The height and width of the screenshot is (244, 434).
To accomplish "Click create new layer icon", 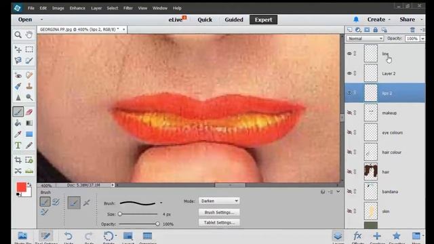I will coord(350,30).
